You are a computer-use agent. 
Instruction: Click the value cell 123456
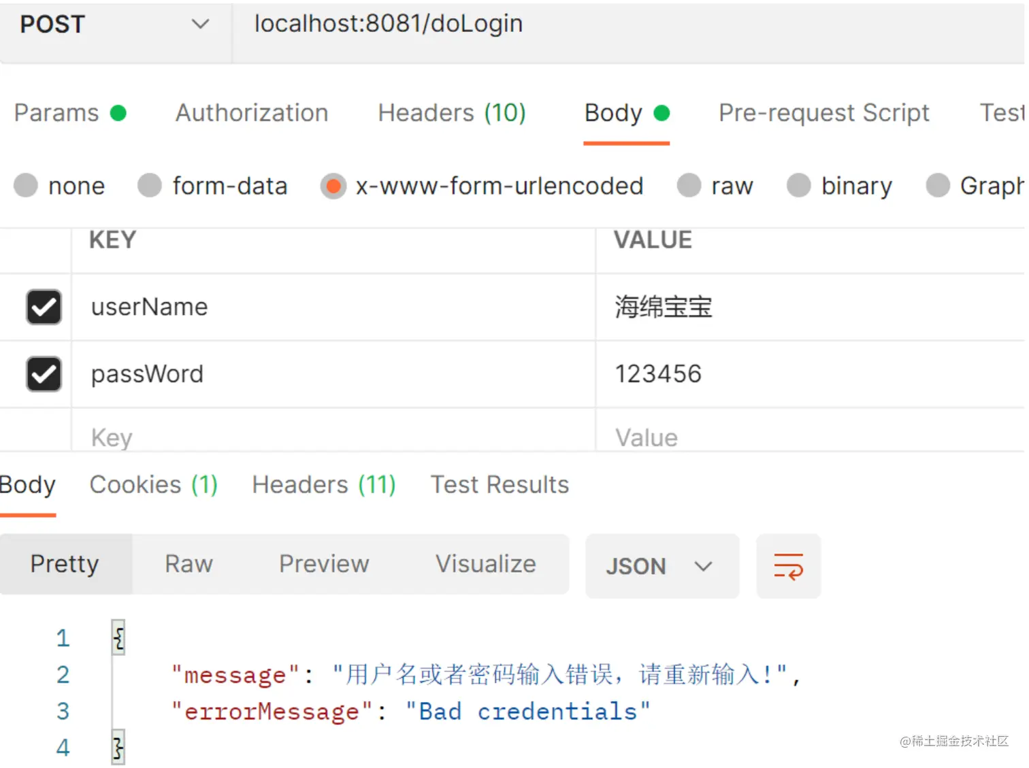click(810, 373)
